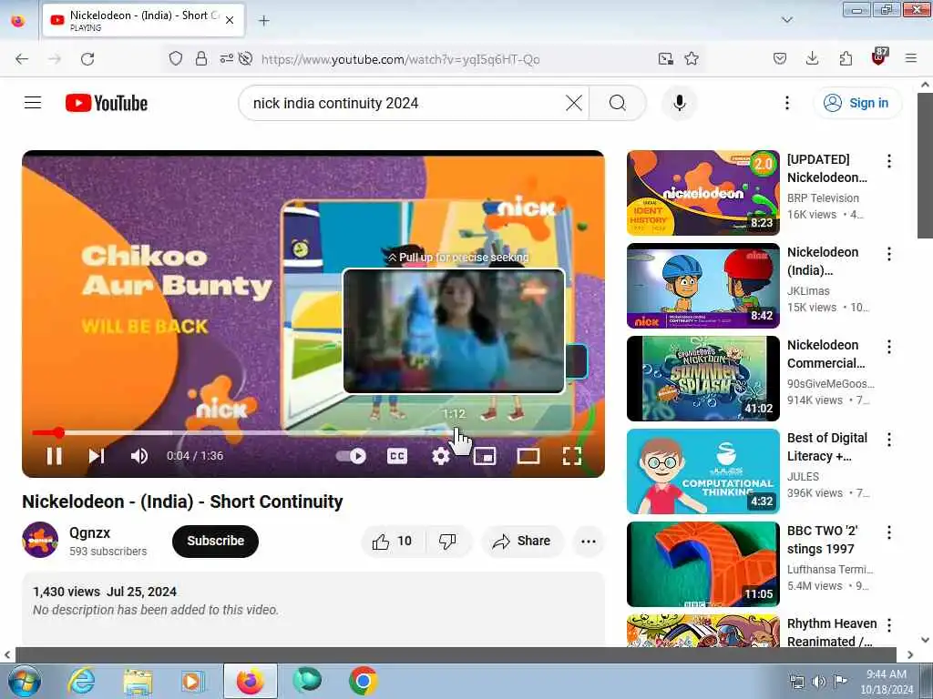Open menu for Rhythm Heaven Reanimated video
Screen dimensions: 933x699
point(888,624)
